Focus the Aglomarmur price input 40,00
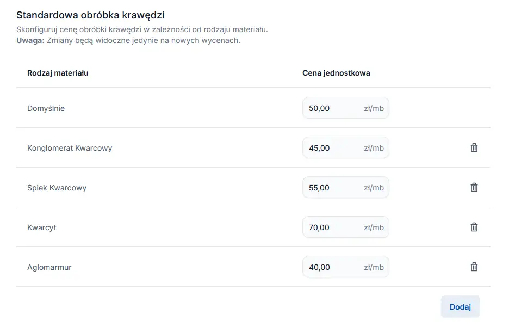The height and width of the screenshot is (327, 509). (x=333, y=267)
